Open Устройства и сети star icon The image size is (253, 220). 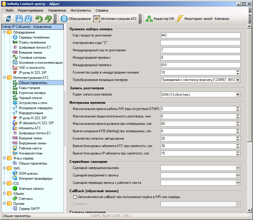tap(15, 103)
